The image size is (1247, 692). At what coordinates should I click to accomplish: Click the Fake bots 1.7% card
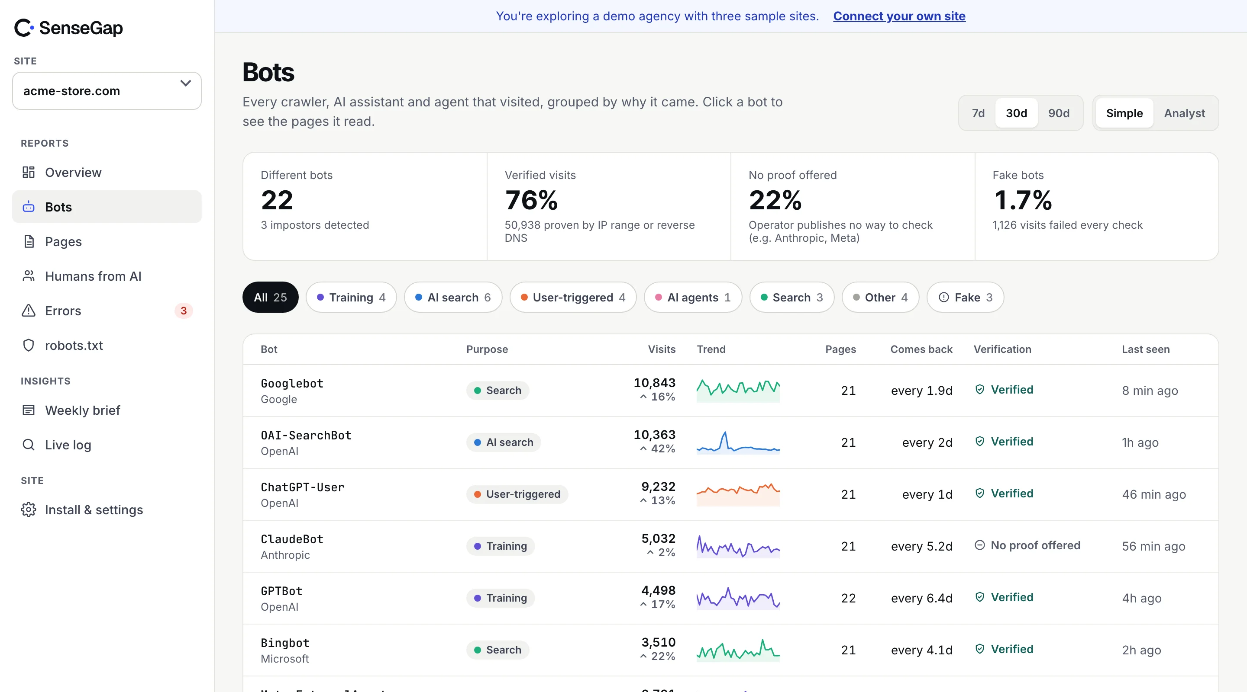point(1096,206)
